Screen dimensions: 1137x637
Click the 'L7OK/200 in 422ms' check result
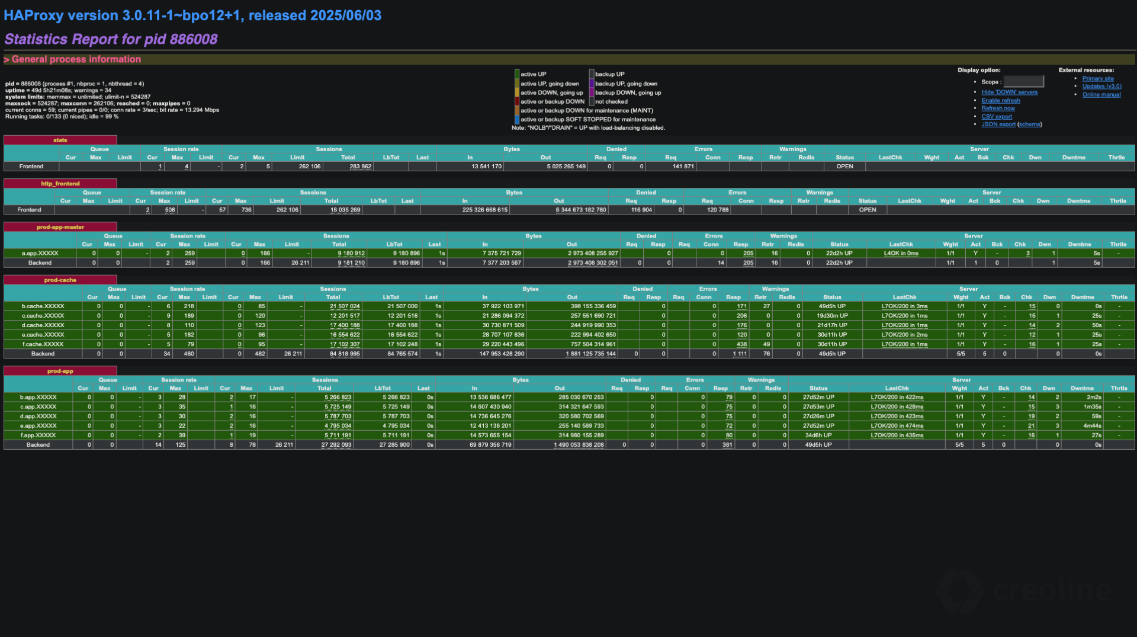click(897, 398)
